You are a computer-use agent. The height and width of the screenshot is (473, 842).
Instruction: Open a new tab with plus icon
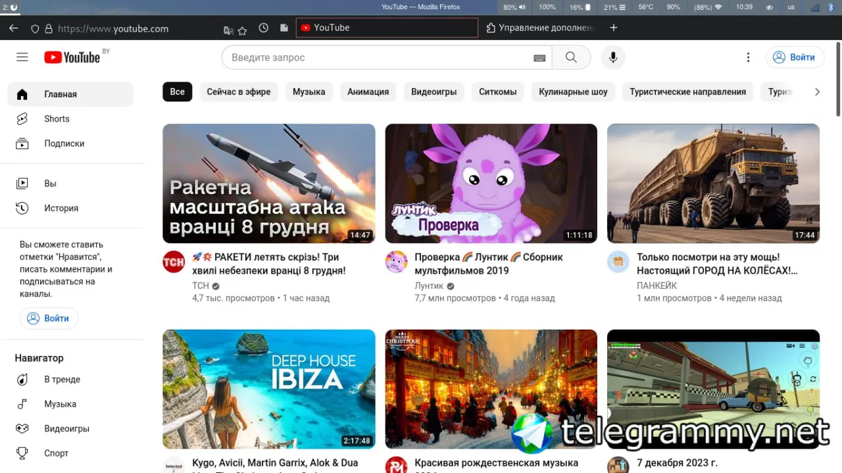(x=614, y=28)
